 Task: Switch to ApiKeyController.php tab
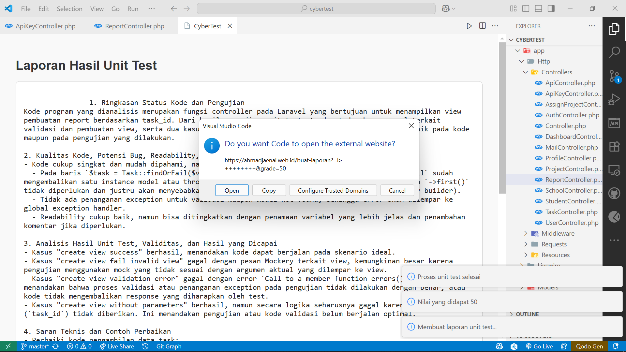click(x=45, y=26)
